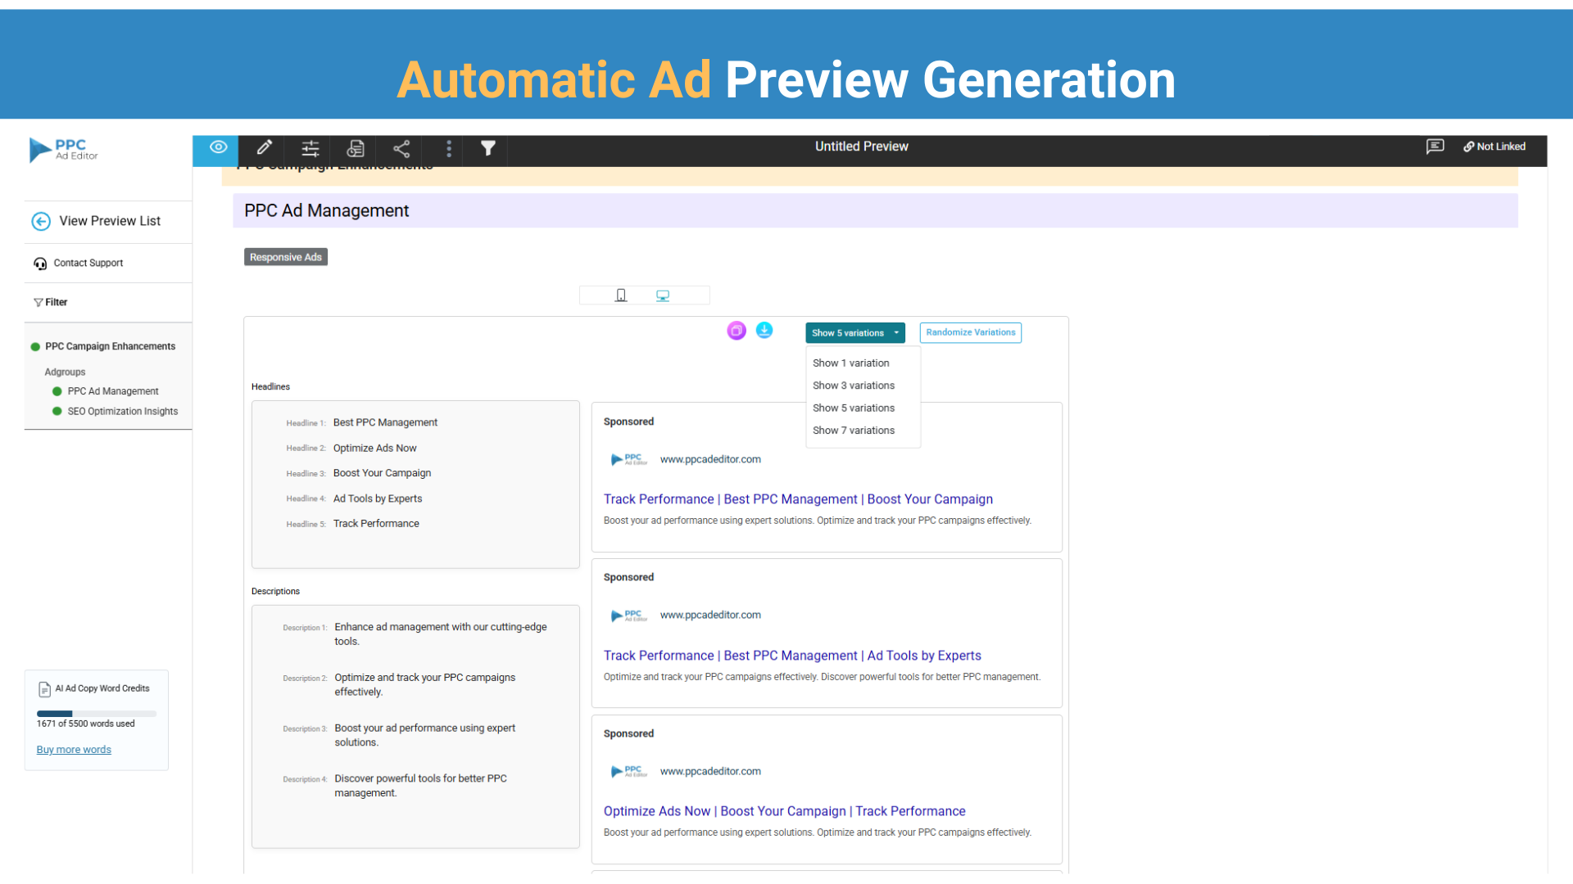Open the three-dot more options menu
The image size is (1573, 884).
click(448, 148)
